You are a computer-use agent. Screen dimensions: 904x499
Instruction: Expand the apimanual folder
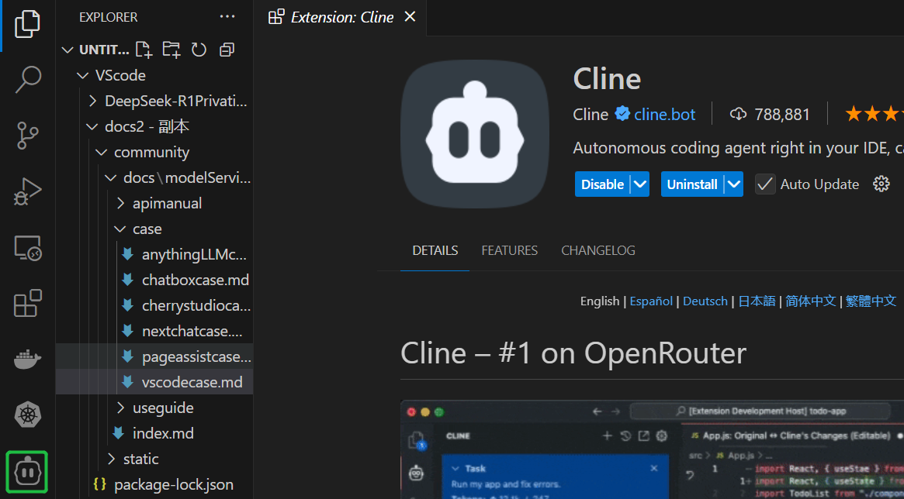[167, 203]
